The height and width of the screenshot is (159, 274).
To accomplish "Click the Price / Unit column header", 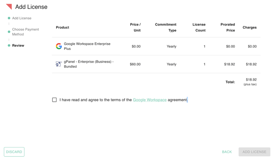I will 135,27.
